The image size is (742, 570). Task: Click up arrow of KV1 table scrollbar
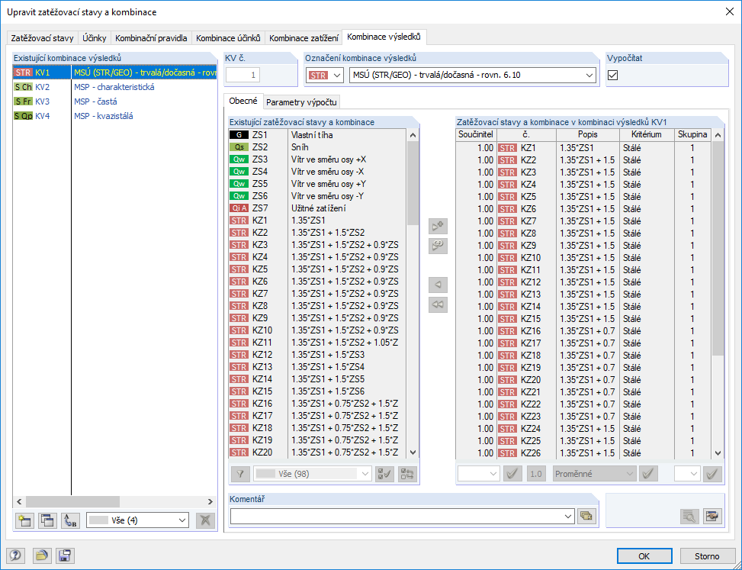point(718,135)
